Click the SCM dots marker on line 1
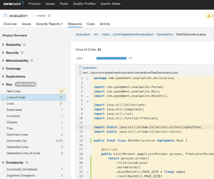The image size is (214, 179). 88,78
